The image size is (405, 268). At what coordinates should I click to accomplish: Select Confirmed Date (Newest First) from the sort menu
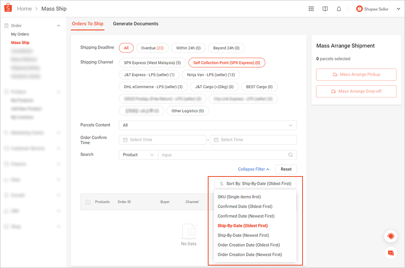click(x=247, y=216)
